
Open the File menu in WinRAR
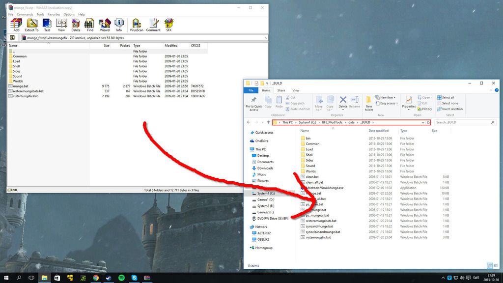click(11, 14)
